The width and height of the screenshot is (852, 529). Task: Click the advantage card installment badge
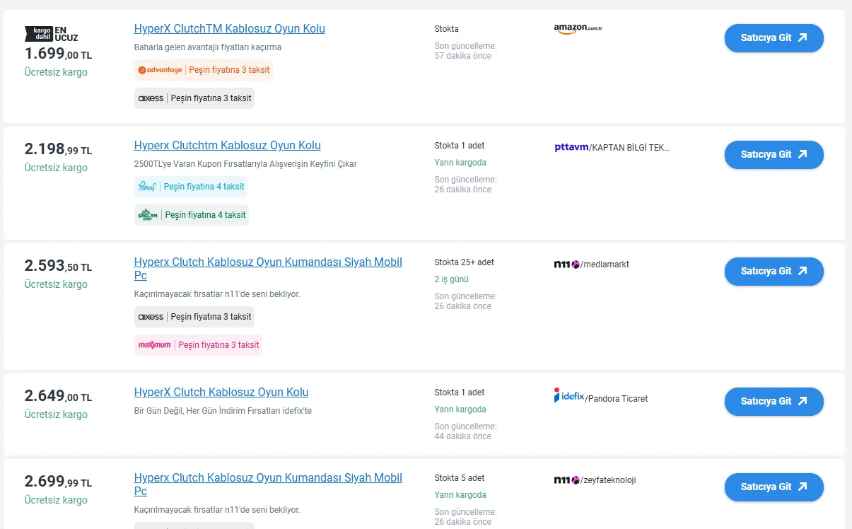pyautogui.click(x=203, y=70)
